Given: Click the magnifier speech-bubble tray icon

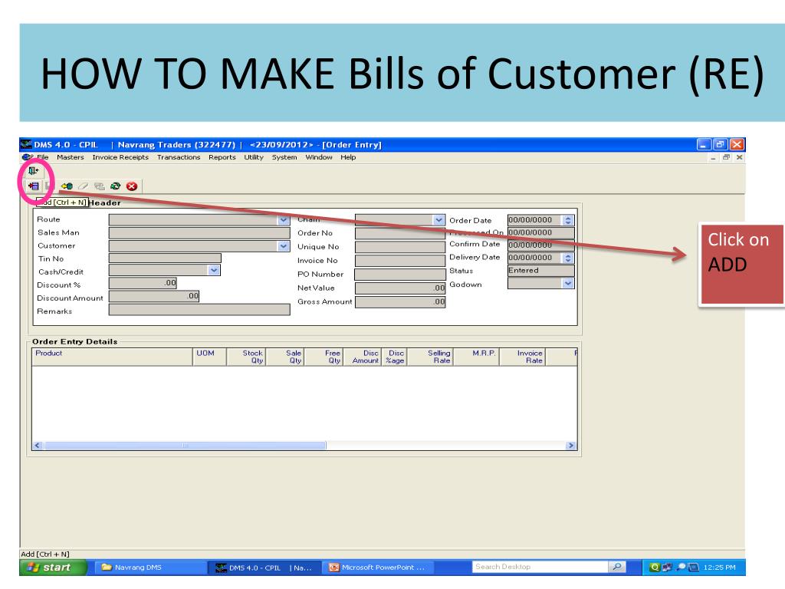Looking at the screenshot, I should [x=681, y=568].
